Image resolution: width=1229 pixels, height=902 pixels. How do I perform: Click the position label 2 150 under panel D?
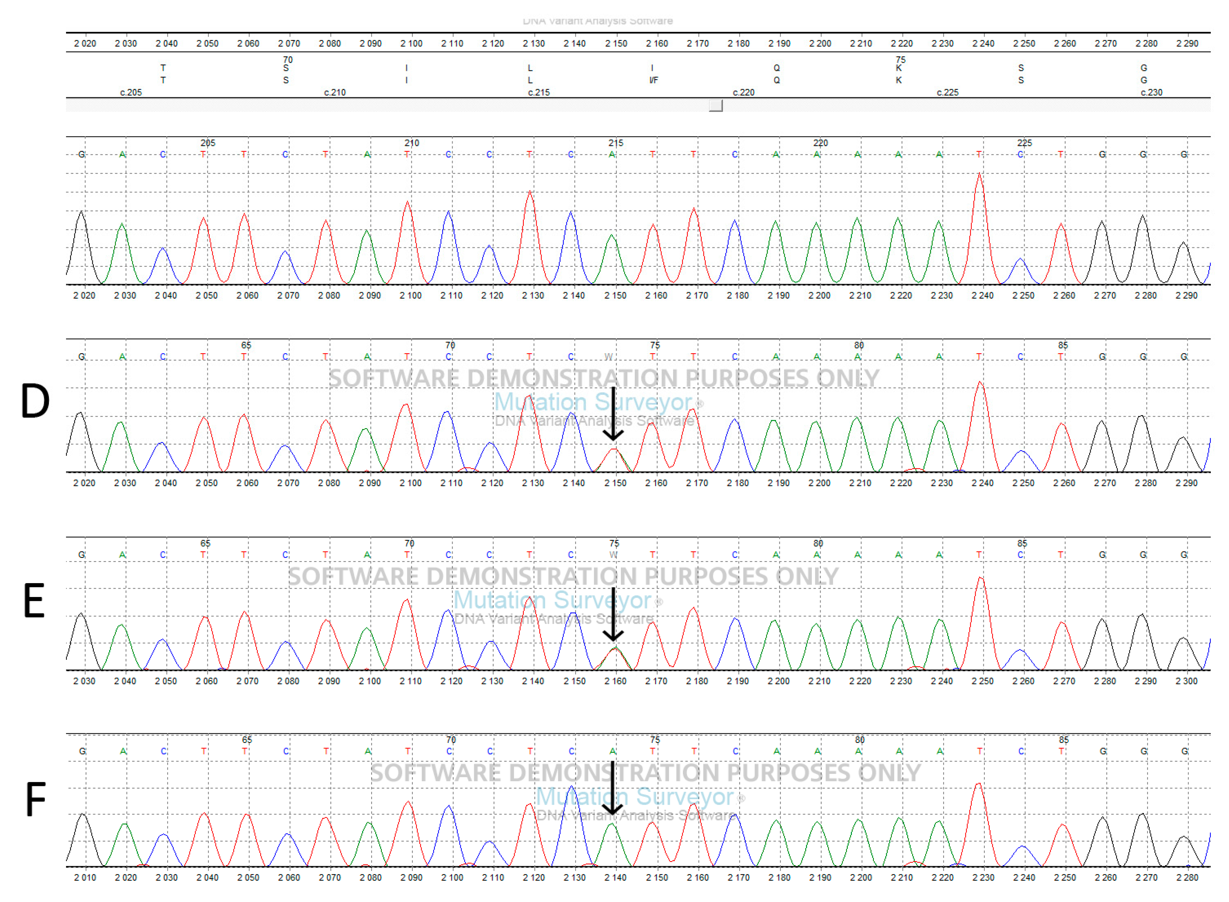coord(616,483)
